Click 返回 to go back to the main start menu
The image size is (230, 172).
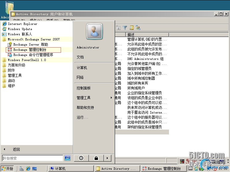[x=16, y=149]
